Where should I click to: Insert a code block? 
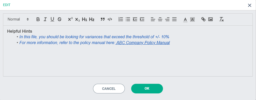(x=110, y=19)
